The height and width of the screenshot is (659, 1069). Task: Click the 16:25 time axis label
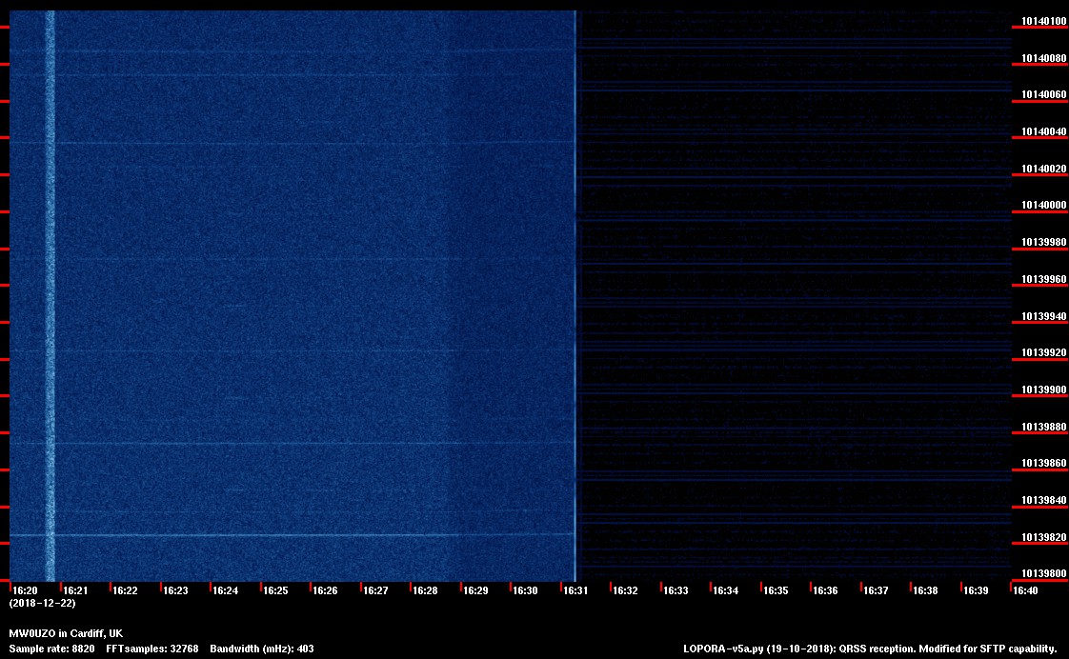point(275,590)
